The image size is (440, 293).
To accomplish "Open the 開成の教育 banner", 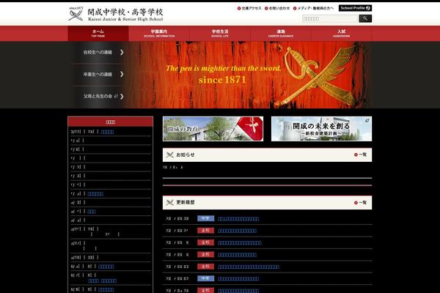I will [x=213, y=129].
